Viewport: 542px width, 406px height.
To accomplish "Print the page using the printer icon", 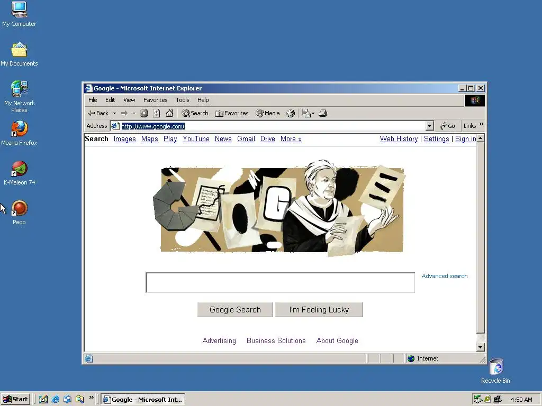I will (x=323, y=113).
